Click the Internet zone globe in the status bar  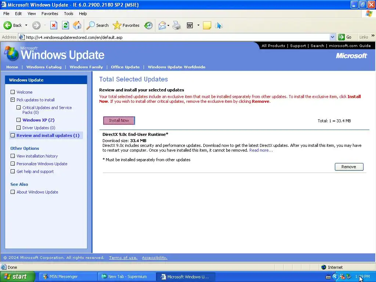tap(324, 267)
